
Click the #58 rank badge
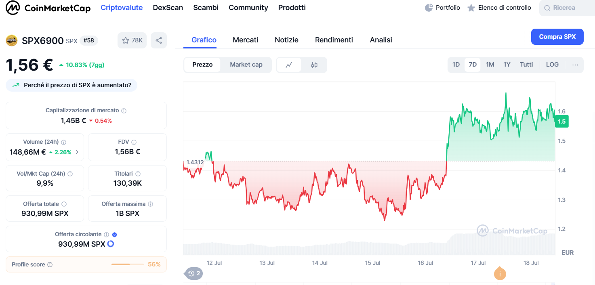[89, 40]
